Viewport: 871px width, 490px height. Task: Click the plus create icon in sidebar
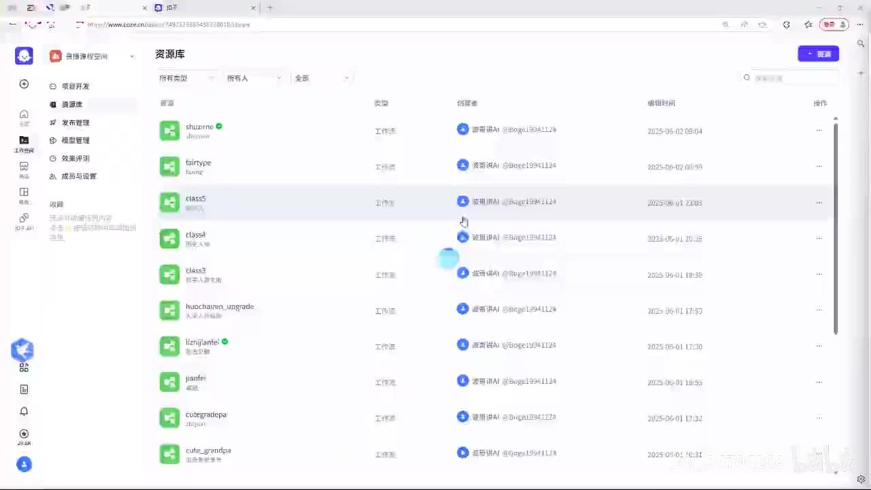coord(24,84)
